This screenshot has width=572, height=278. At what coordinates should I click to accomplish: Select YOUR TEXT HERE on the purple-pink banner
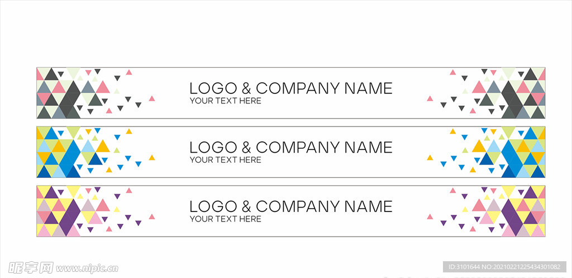[226, 219]
